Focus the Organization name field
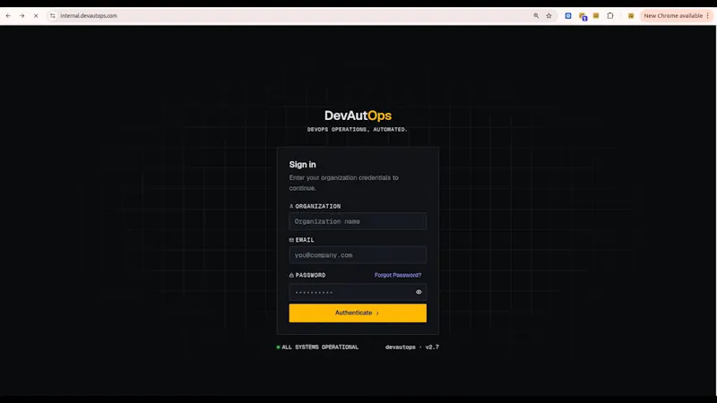This screenshot has height=403, width=717. [x=358, y=221]
